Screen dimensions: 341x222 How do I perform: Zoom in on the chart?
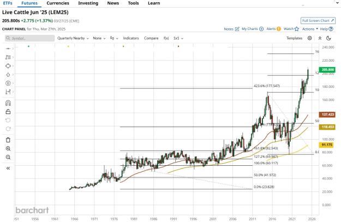point(8,148)
